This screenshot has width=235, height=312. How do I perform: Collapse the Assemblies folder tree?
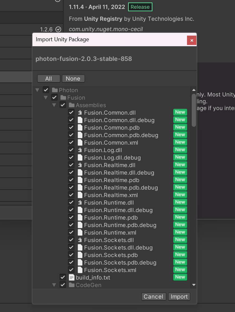[x=54, y=105]
